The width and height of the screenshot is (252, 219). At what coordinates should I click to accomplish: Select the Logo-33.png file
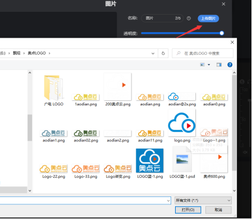[86, 171]
